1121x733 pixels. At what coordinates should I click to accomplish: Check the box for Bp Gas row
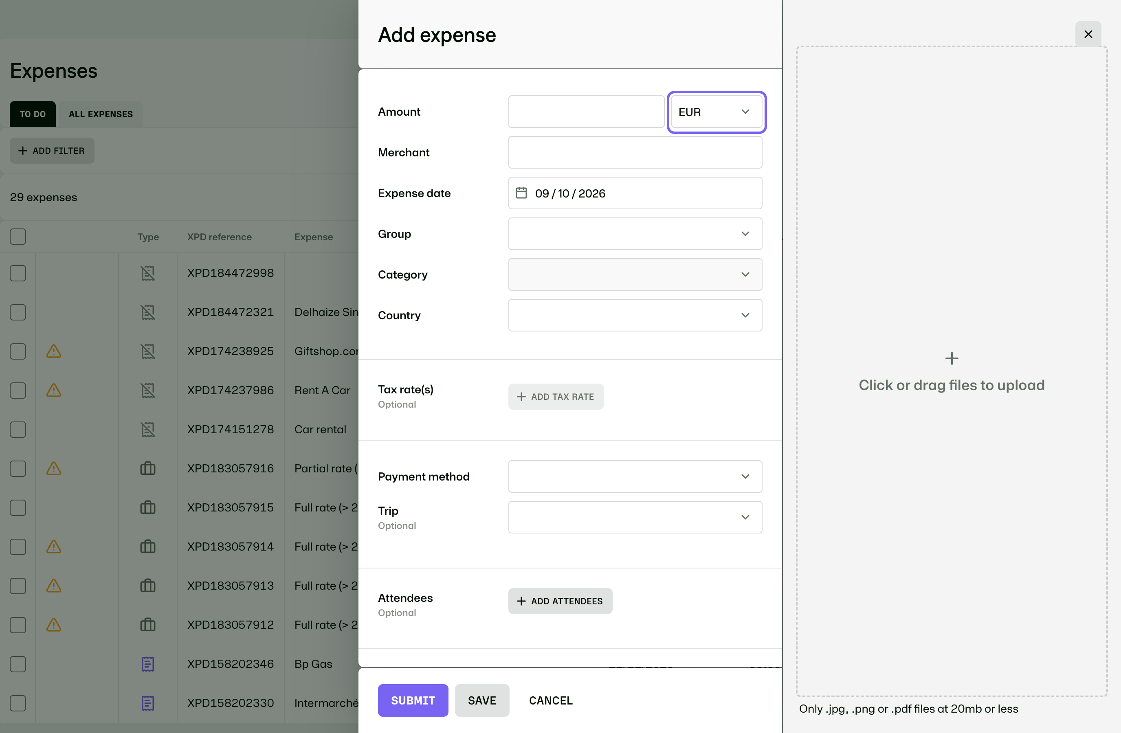(x=18, y=664)
